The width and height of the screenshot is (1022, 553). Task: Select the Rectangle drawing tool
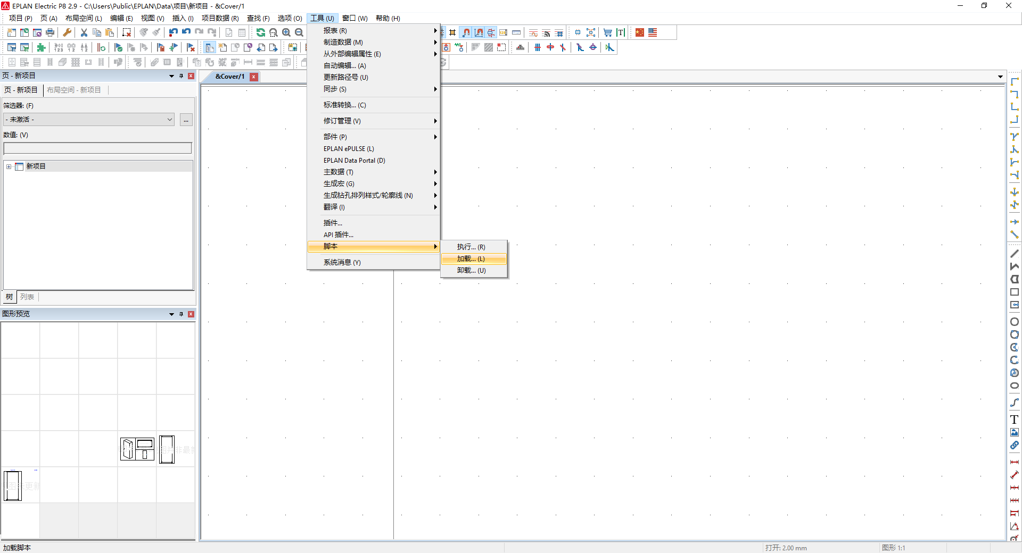pos(1015,291)
